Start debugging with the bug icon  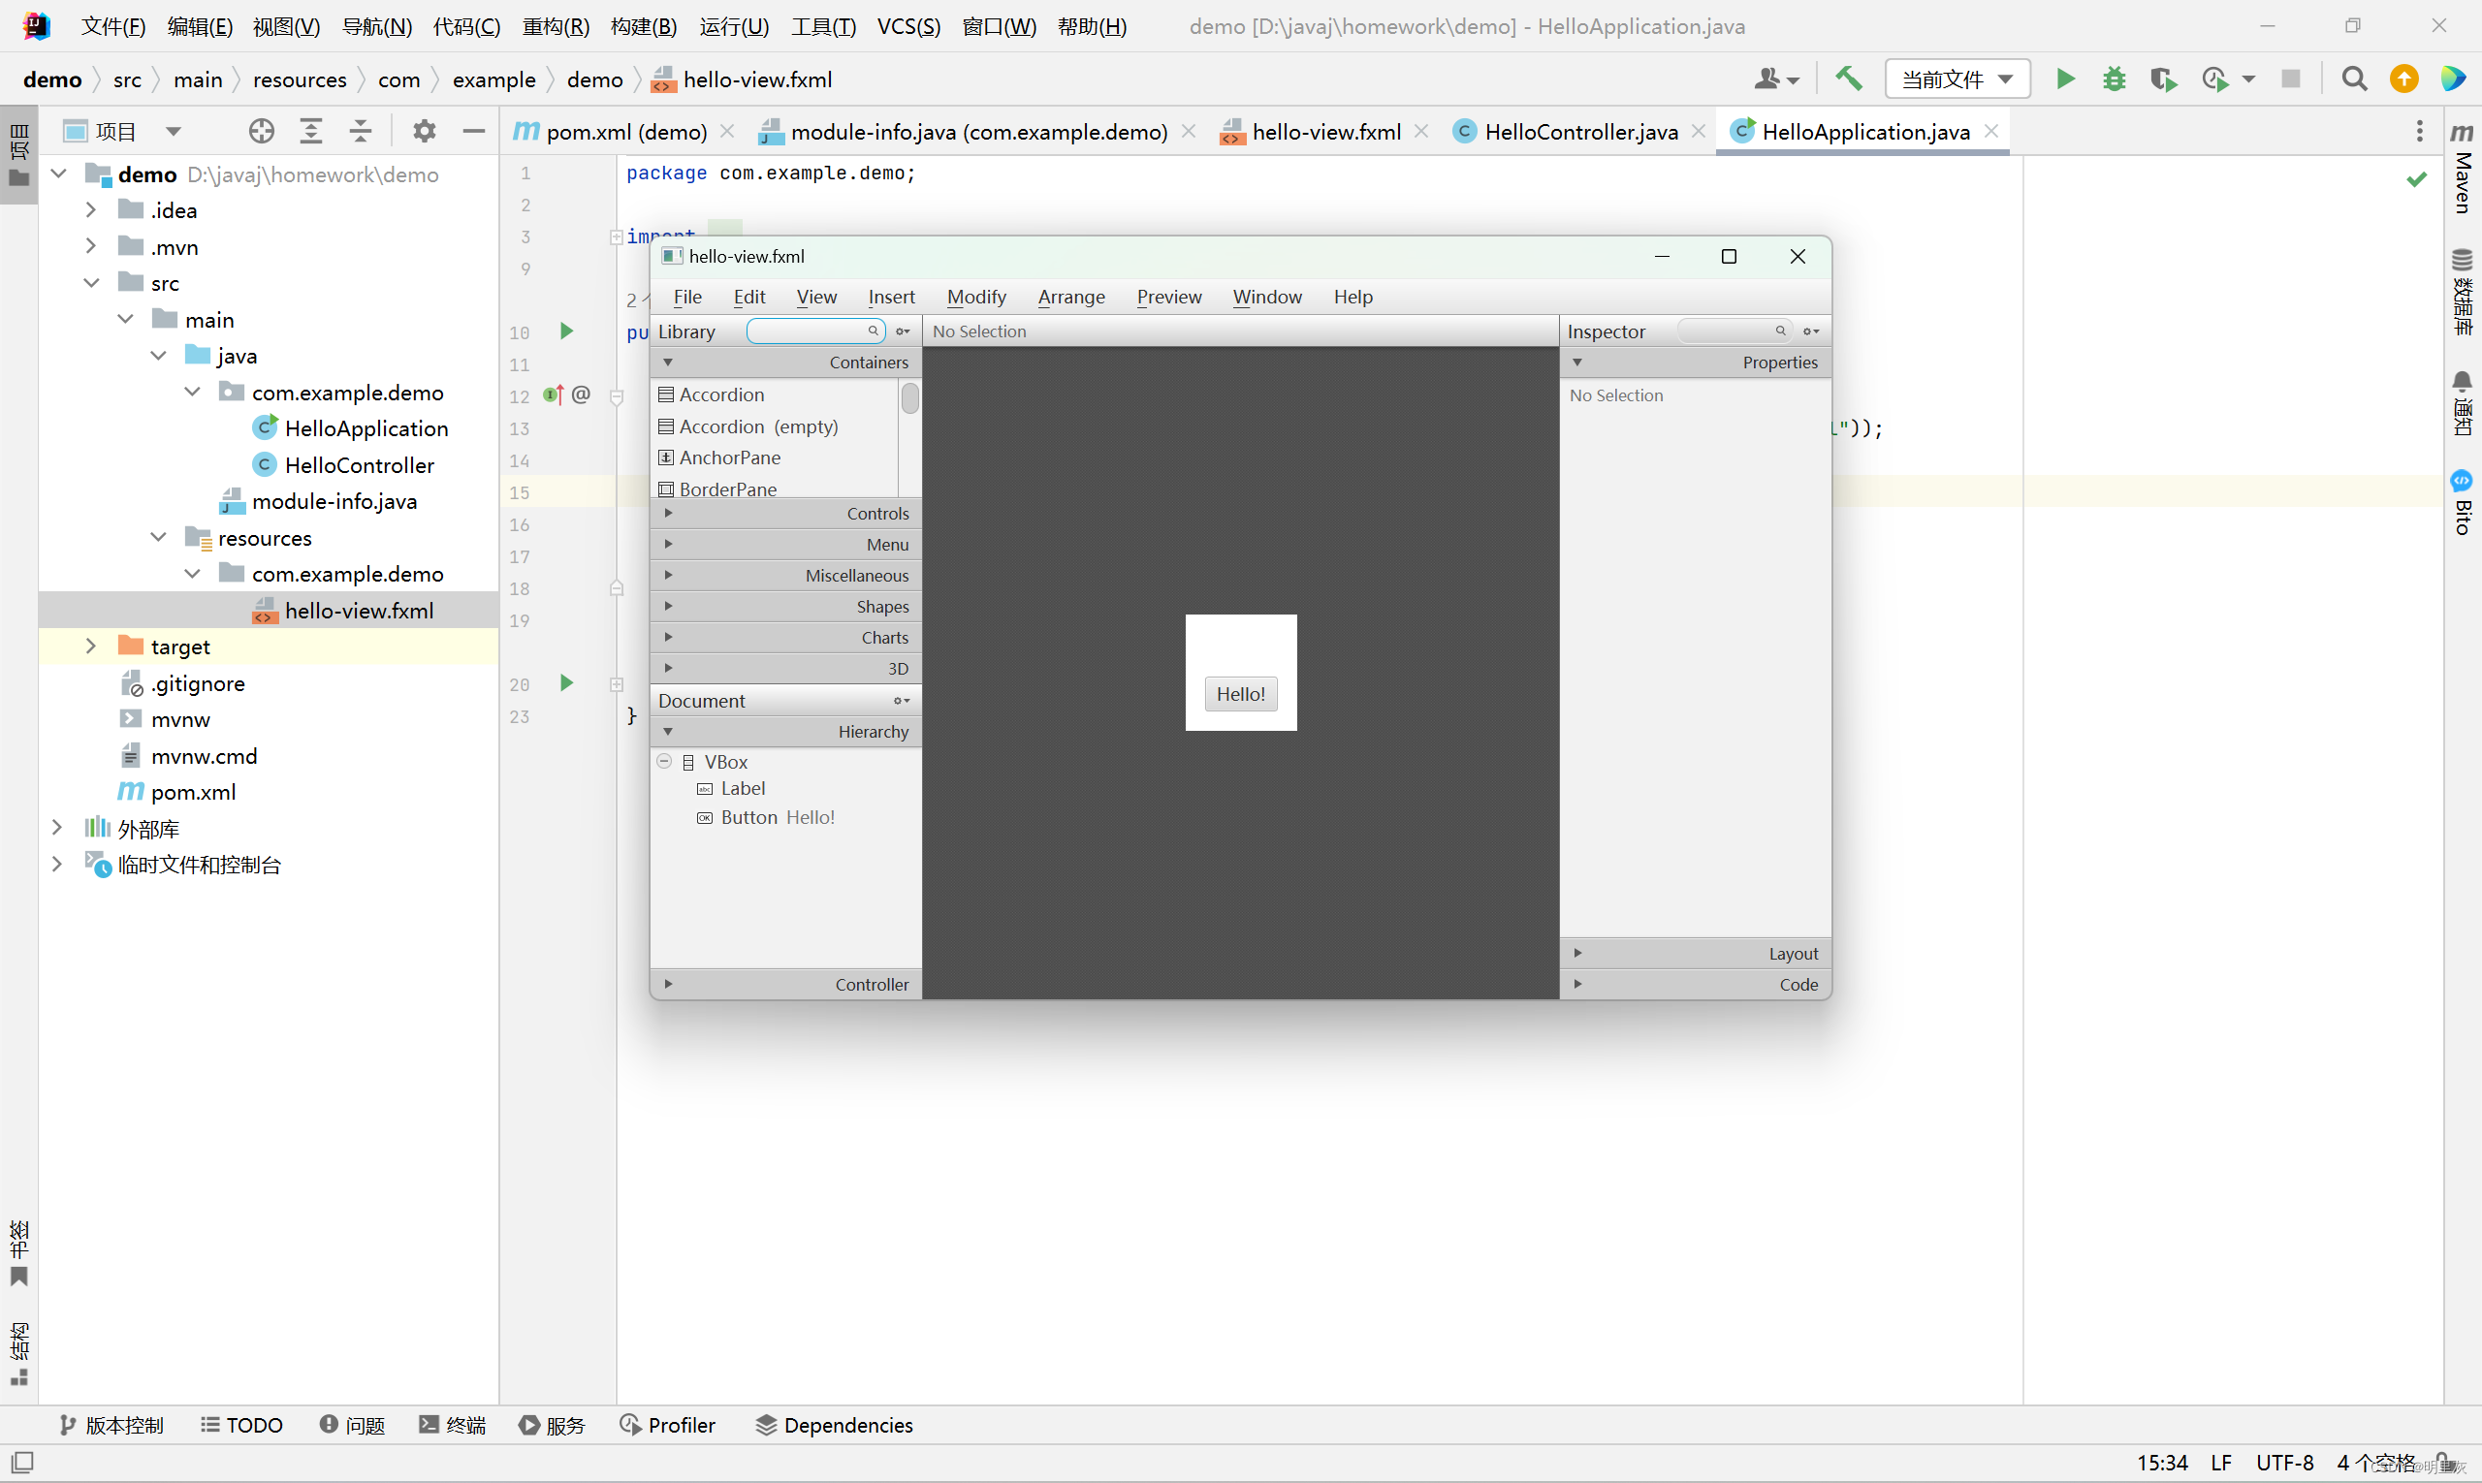(x=2115, y=78)
